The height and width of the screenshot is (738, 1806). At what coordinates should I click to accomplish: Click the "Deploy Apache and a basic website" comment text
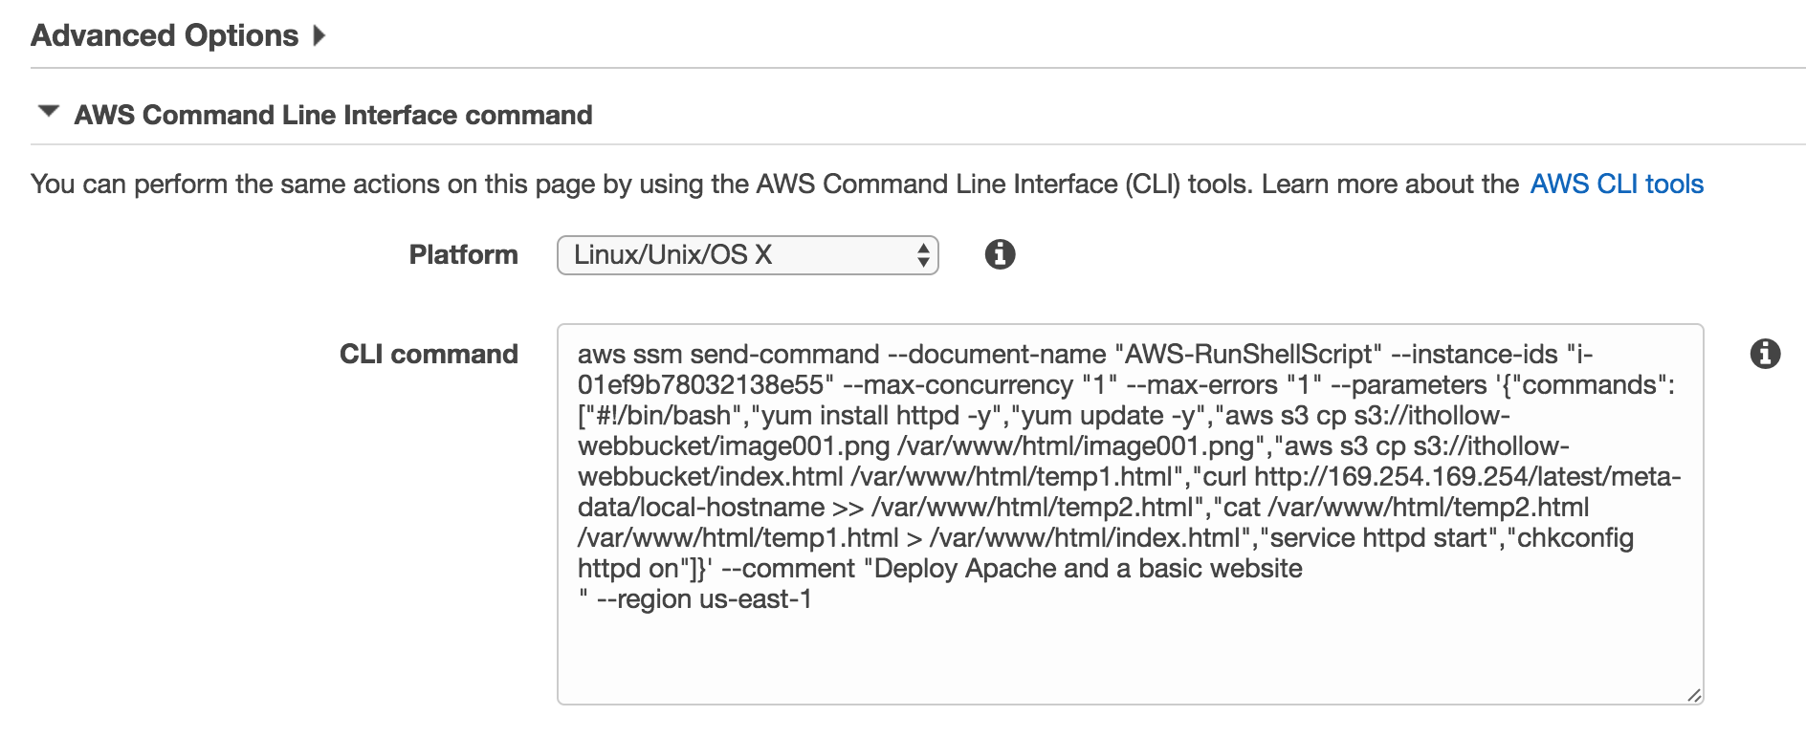pyautogui.click(x=1088, y=569)
